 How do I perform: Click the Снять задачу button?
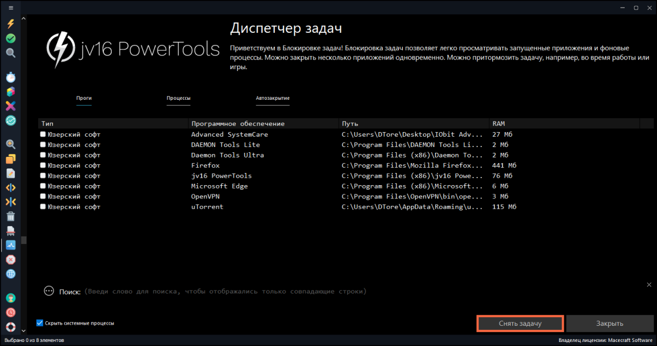click(x=520, y=324)
